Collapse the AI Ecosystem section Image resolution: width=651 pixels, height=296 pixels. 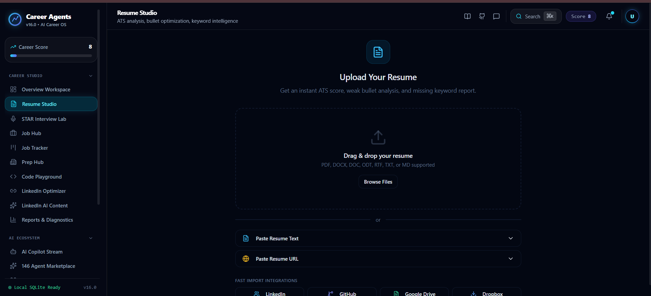pyautogui.click(x=91, y=238)
